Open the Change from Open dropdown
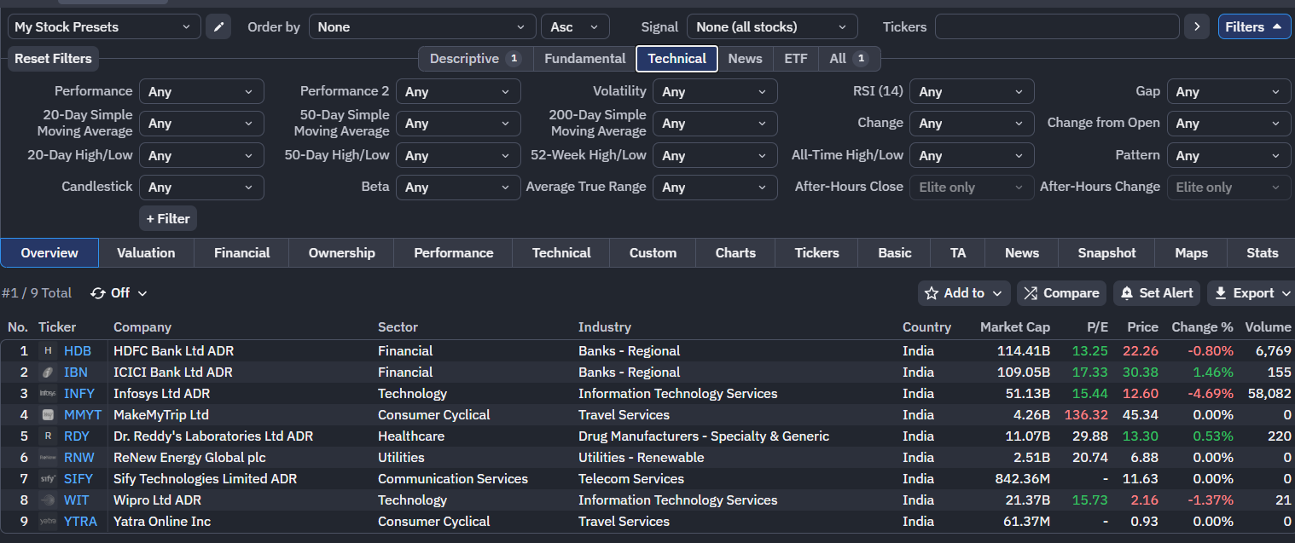 click(1228, 123)
